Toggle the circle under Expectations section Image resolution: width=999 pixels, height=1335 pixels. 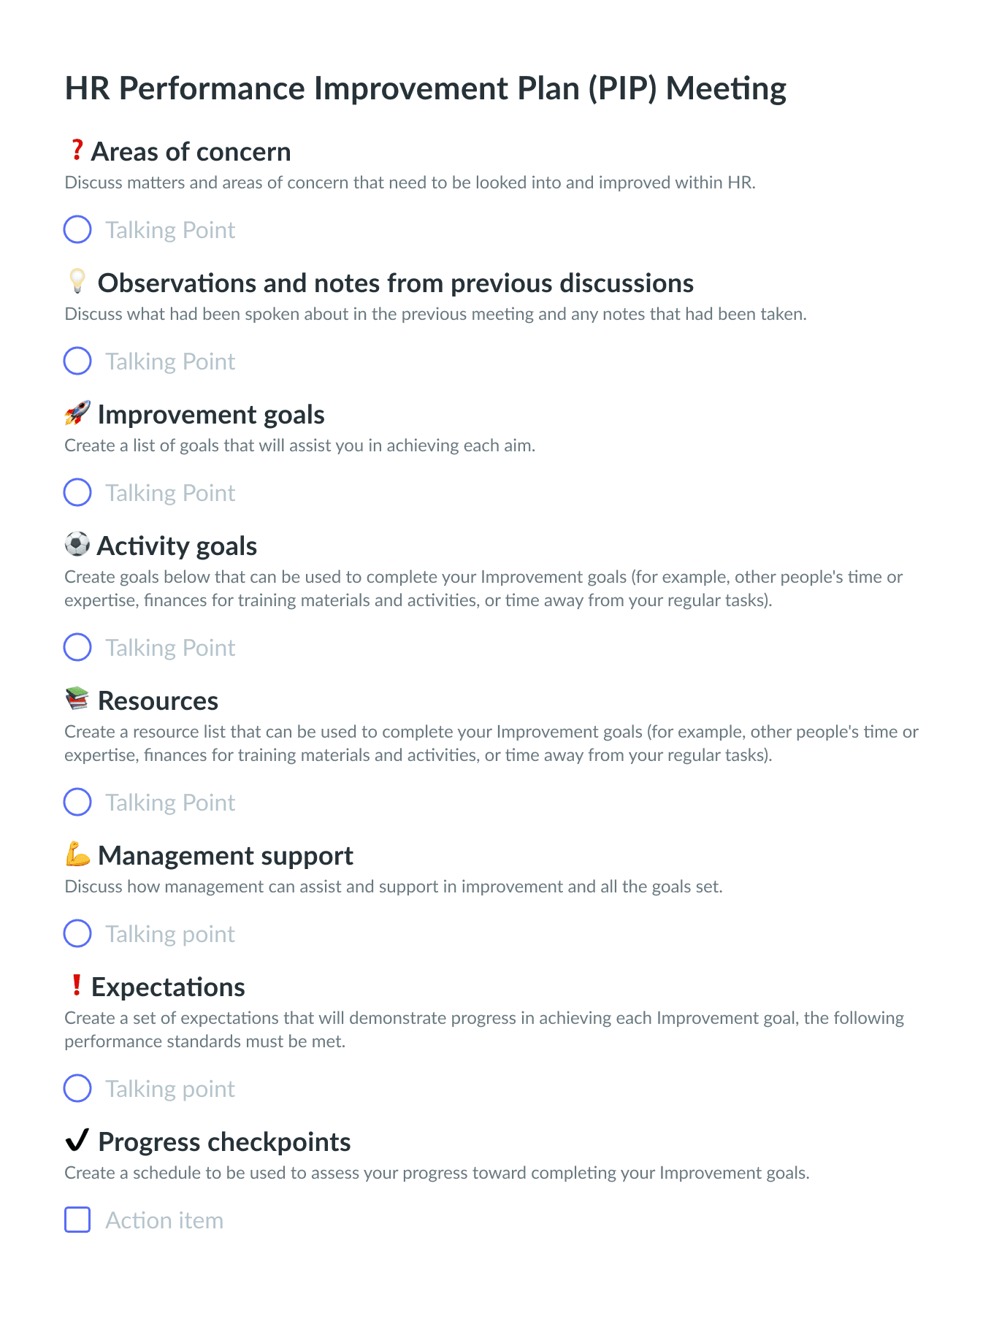pos(77,1088)
